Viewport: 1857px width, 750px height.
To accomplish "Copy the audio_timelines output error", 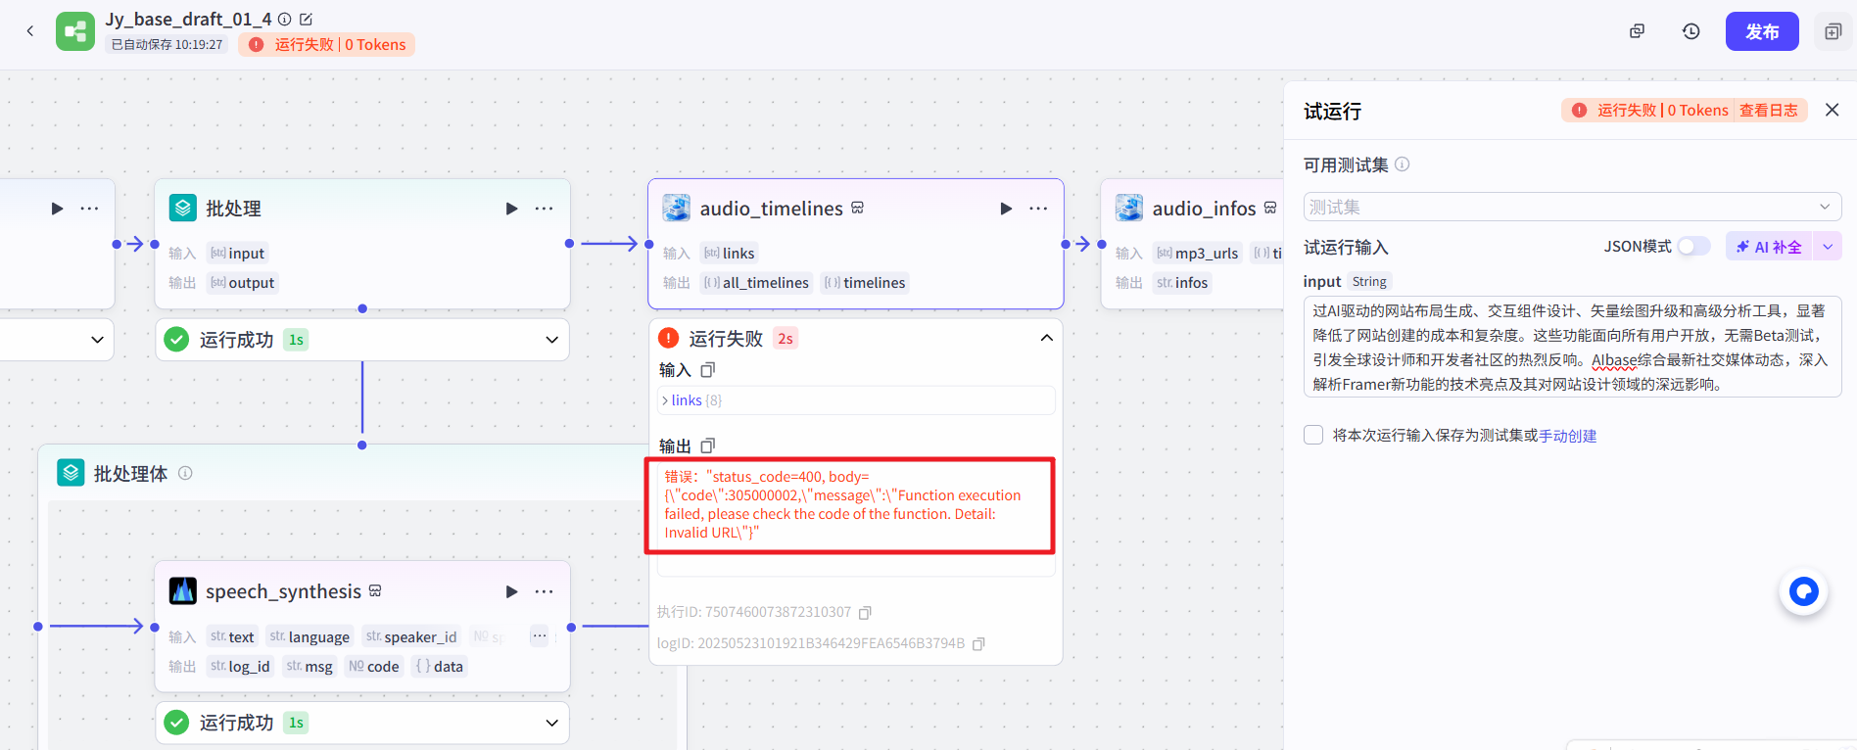I will coord(708,445).
